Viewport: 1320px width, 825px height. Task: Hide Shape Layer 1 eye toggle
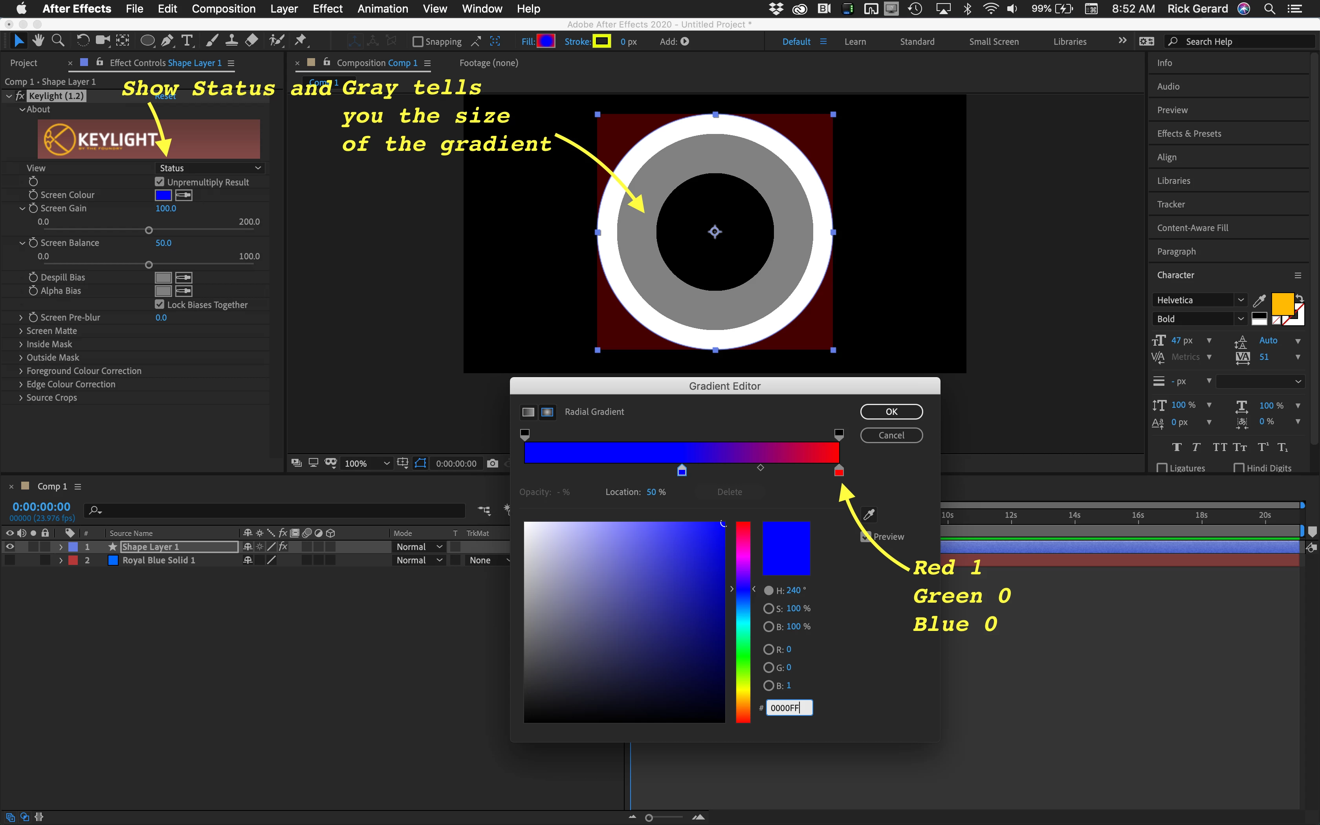tap(10, 547)
